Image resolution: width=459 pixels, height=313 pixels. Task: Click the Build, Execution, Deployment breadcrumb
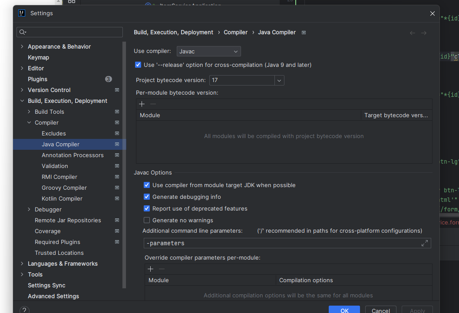(173, 32)
